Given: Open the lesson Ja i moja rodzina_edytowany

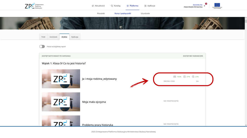Looking at the screenshot, I should tap(99, 79).
